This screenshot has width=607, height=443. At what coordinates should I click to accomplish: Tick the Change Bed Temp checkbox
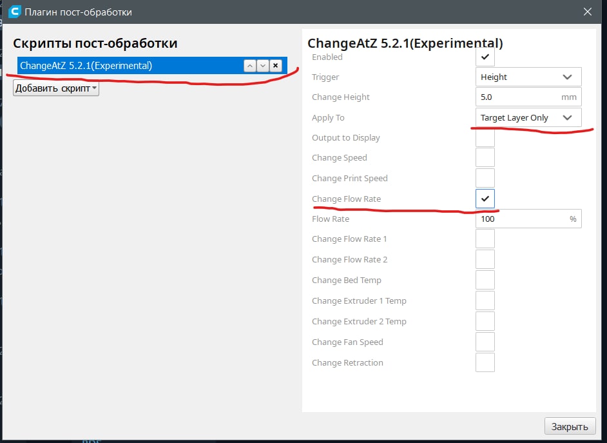click(485, 280)
